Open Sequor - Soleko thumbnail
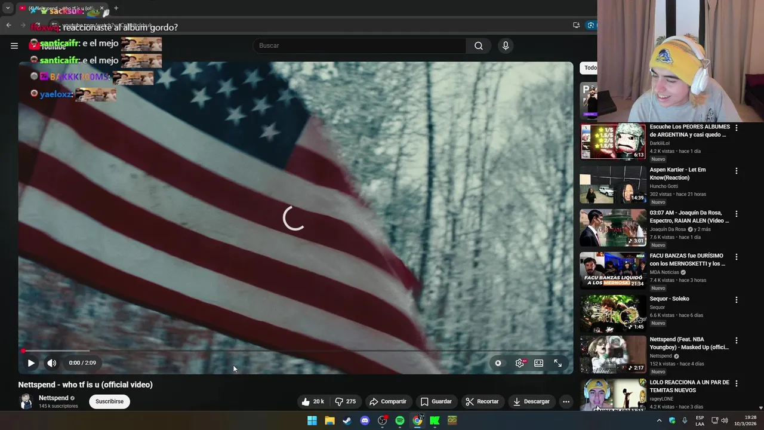The width and height of the screenshot is (764, 430). [x=613, y=314]
